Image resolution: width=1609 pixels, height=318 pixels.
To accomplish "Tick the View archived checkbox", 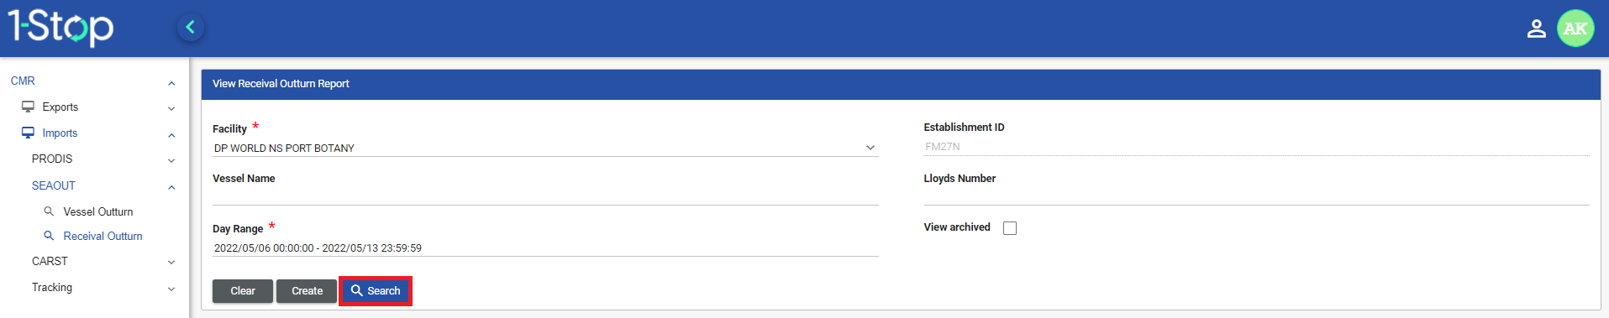I will point(1010,228).
